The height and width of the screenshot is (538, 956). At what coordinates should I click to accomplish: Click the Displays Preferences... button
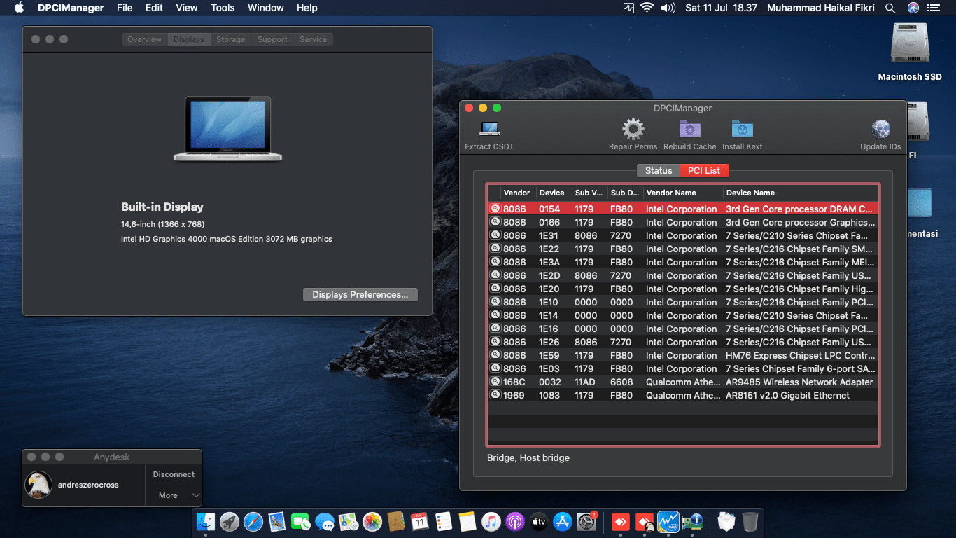(x=360, y=294)
